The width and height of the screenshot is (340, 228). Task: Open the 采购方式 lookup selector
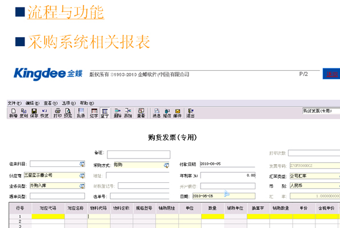tap(166, 165)
